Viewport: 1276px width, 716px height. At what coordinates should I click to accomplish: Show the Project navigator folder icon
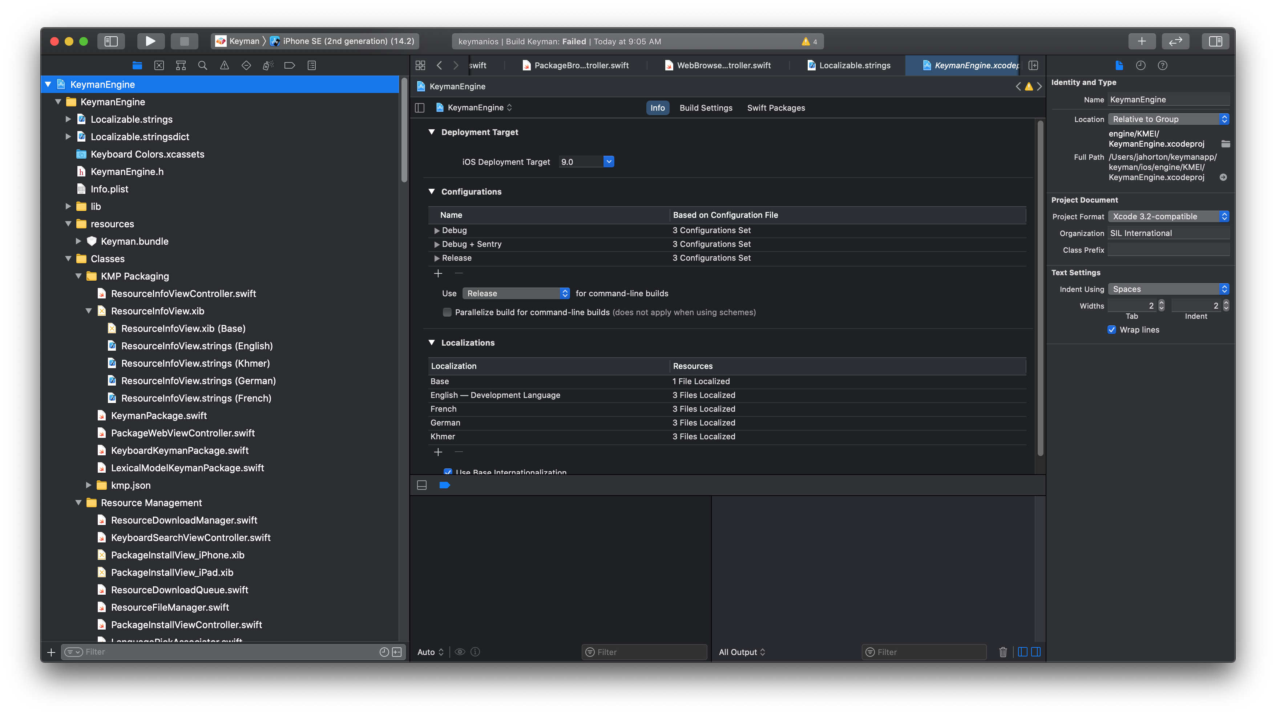(137, 65)
